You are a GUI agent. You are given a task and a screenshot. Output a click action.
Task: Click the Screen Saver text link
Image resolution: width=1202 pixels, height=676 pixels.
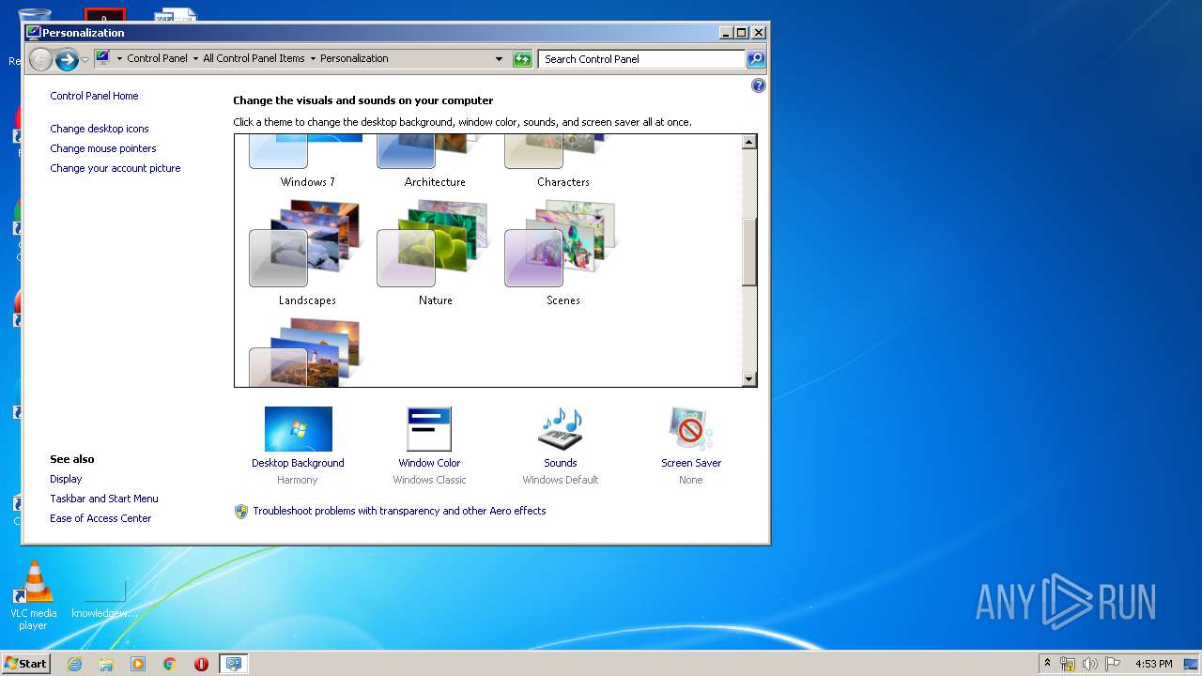pos(691,463)
